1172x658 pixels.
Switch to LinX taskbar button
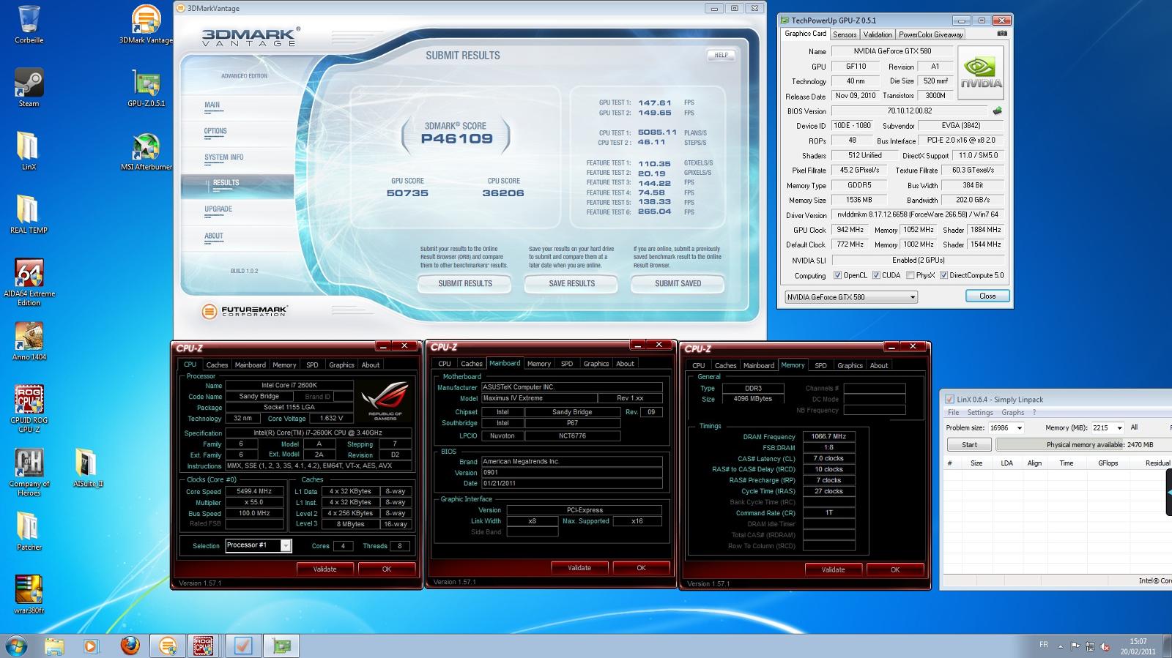coord(243,646)
